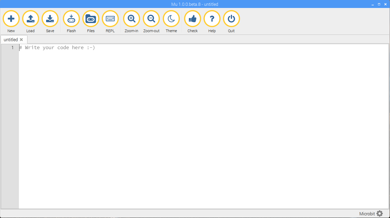390x218 pixels.
Task: Toggle the Theme moon icon
Action: click(x=171, y=19)
